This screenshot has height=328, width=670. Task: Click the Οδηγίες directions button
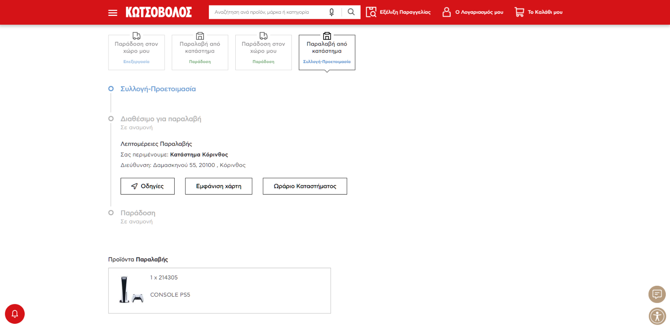point(147,186)
